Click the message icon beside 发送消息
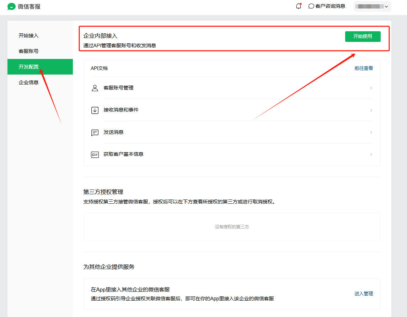Viewport: 407px width, 317px height. pos(95,132)
